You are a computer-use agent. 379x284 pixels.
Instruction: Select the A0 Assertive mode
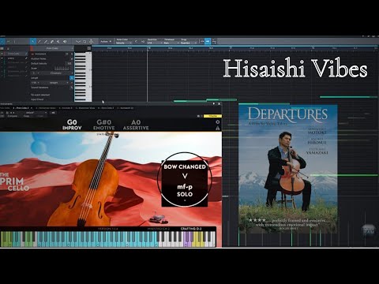[136, 125]
